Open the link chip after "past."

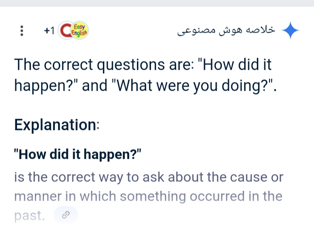(66, 215)
